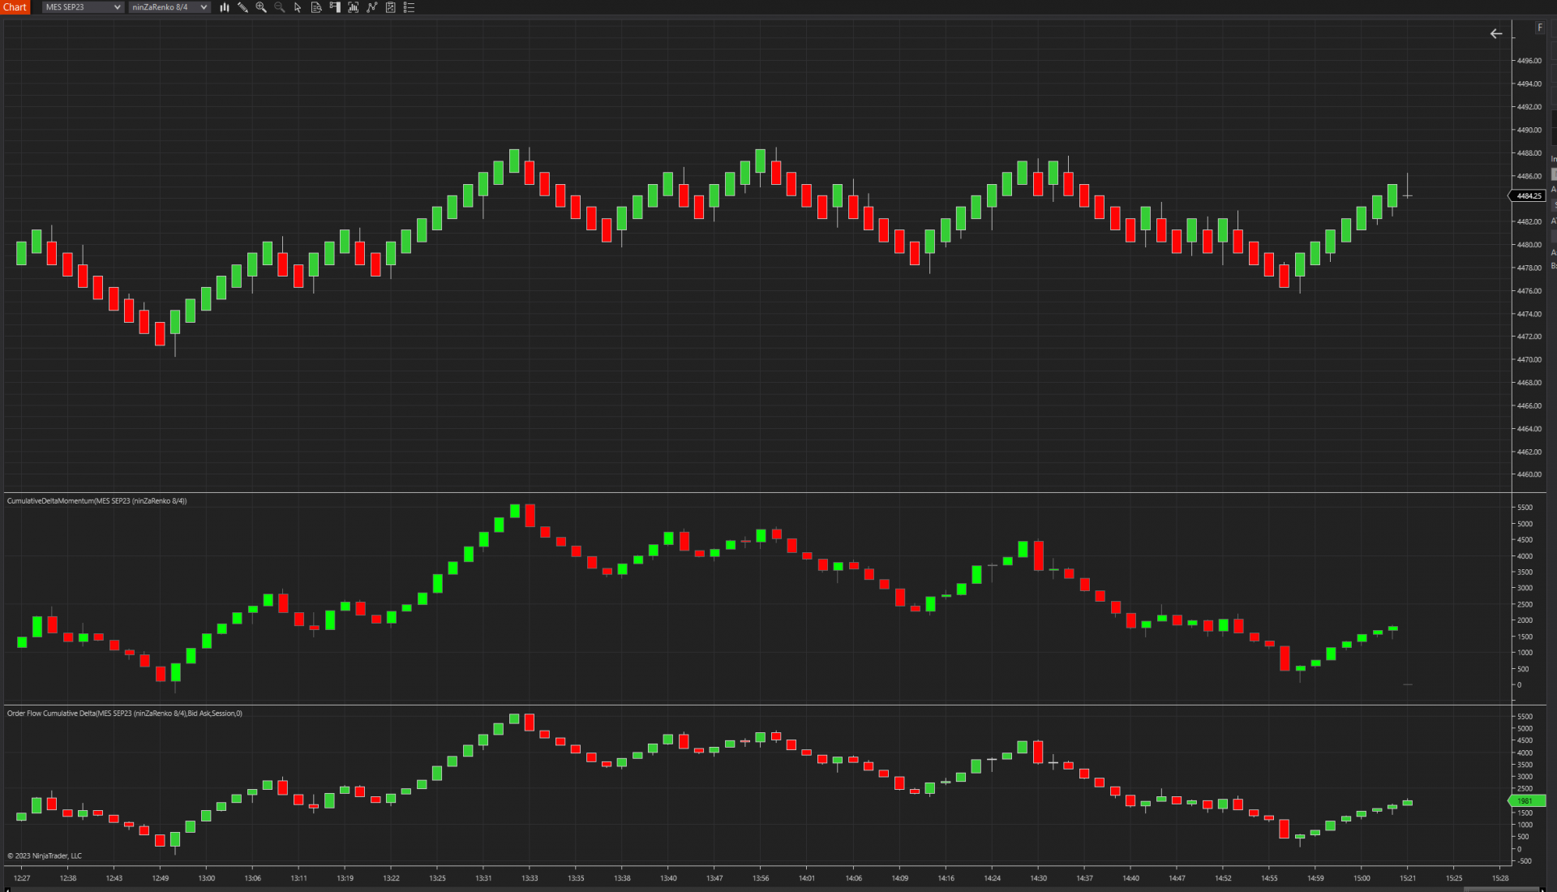The image size is (1557, 892).
Task: Toggle the F button at the price axis top
Action: click(x=1540, y=28)
